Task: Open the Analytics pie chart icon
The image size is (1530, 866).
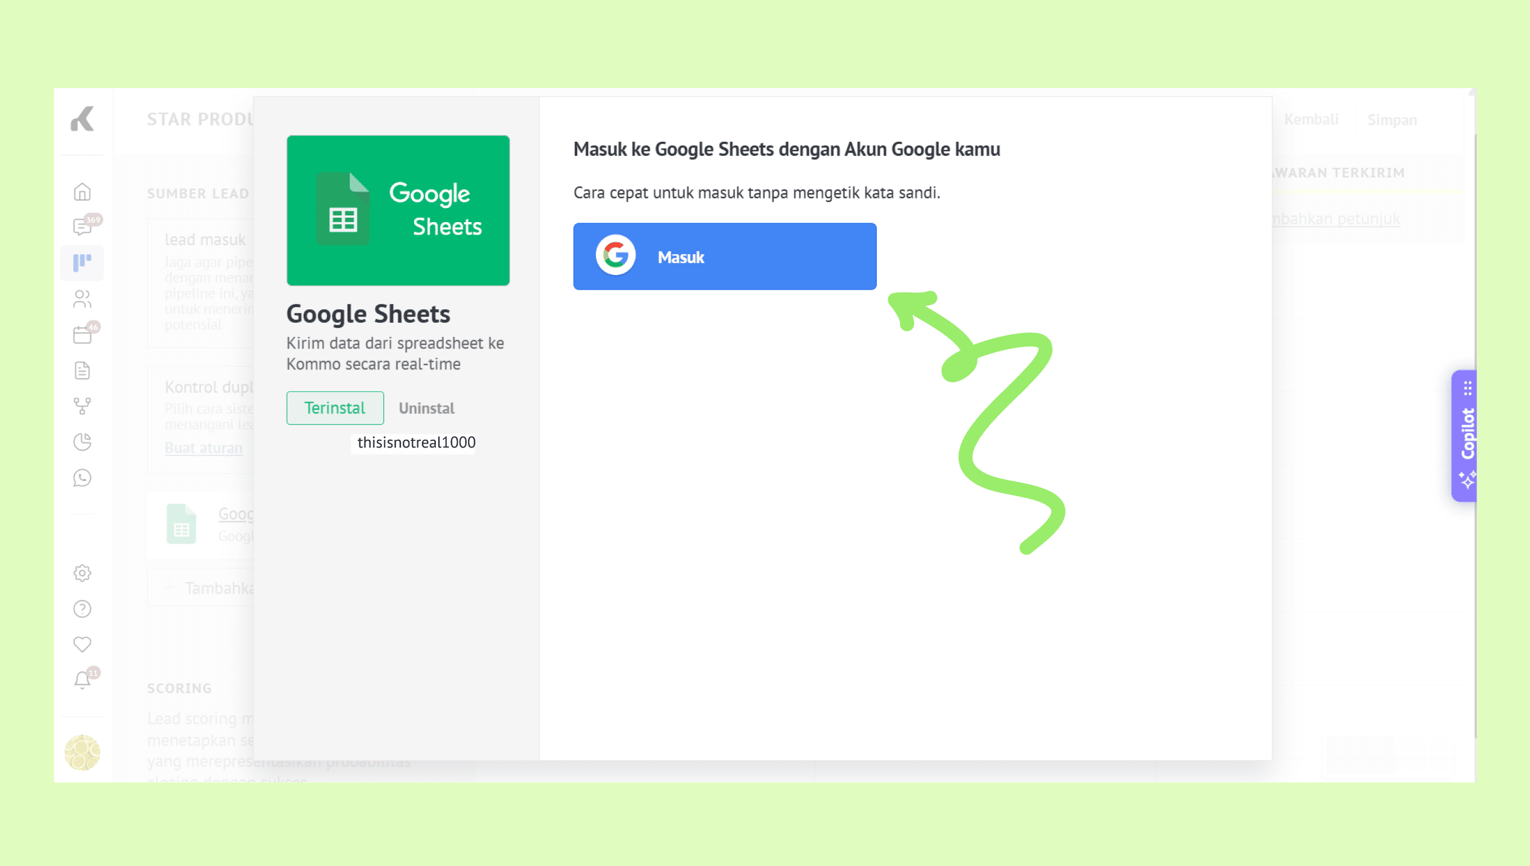Action: 82,442
